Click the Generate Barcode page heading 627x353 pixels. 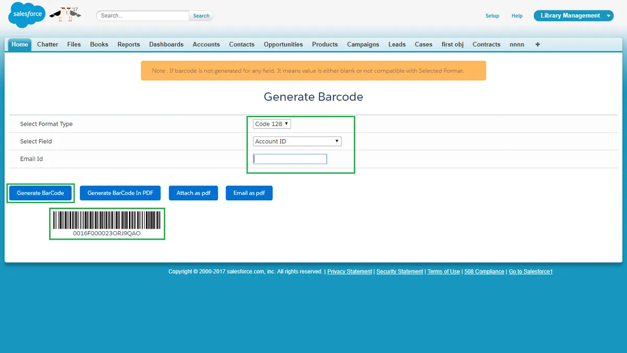(x=313, y=97)
